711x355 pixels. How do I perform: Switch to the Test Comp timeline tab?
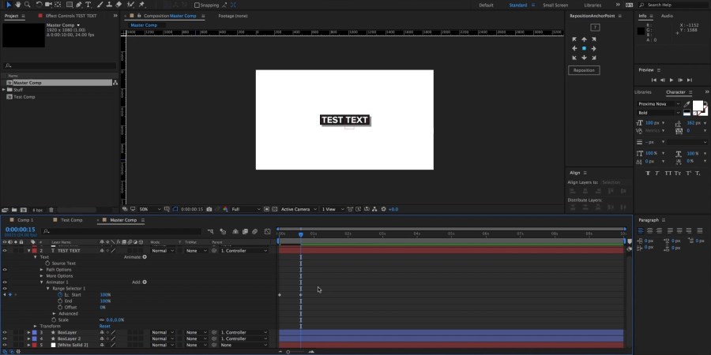72,220
